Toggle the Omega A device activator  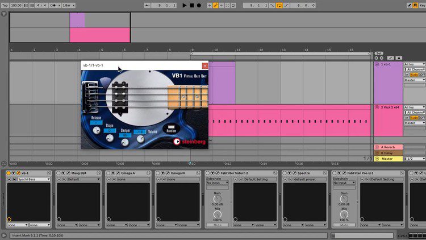pyautogui.click(x=108, y=173)
